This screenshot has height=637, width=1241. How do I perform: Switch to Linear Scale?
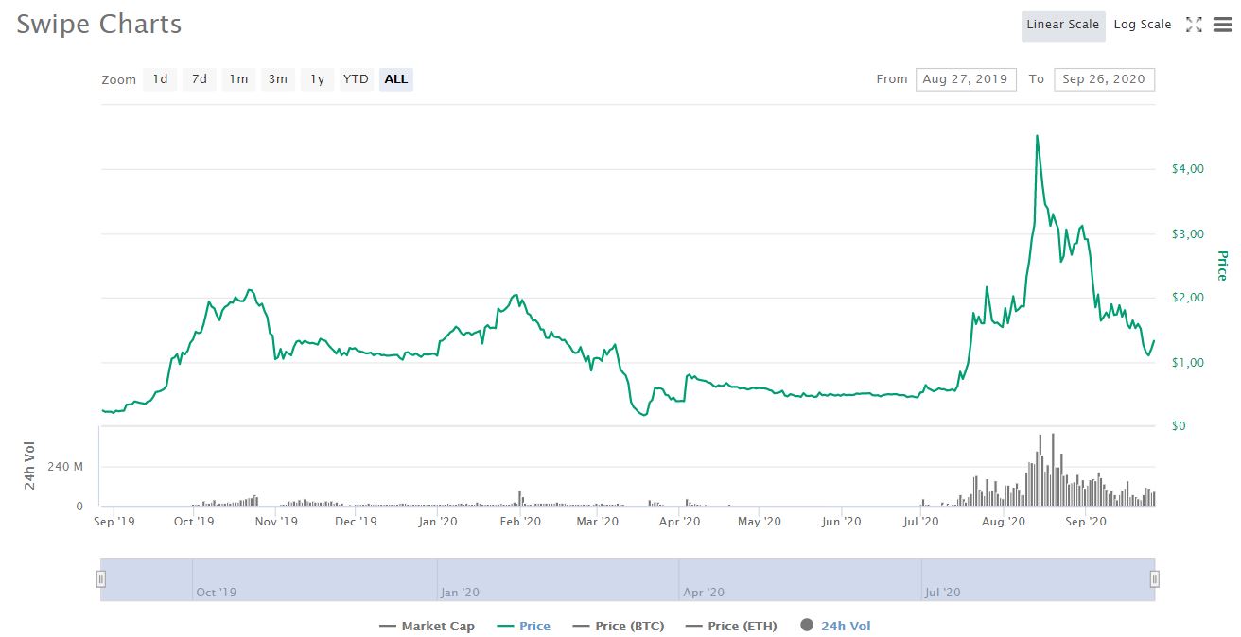tap(1063, 26)
